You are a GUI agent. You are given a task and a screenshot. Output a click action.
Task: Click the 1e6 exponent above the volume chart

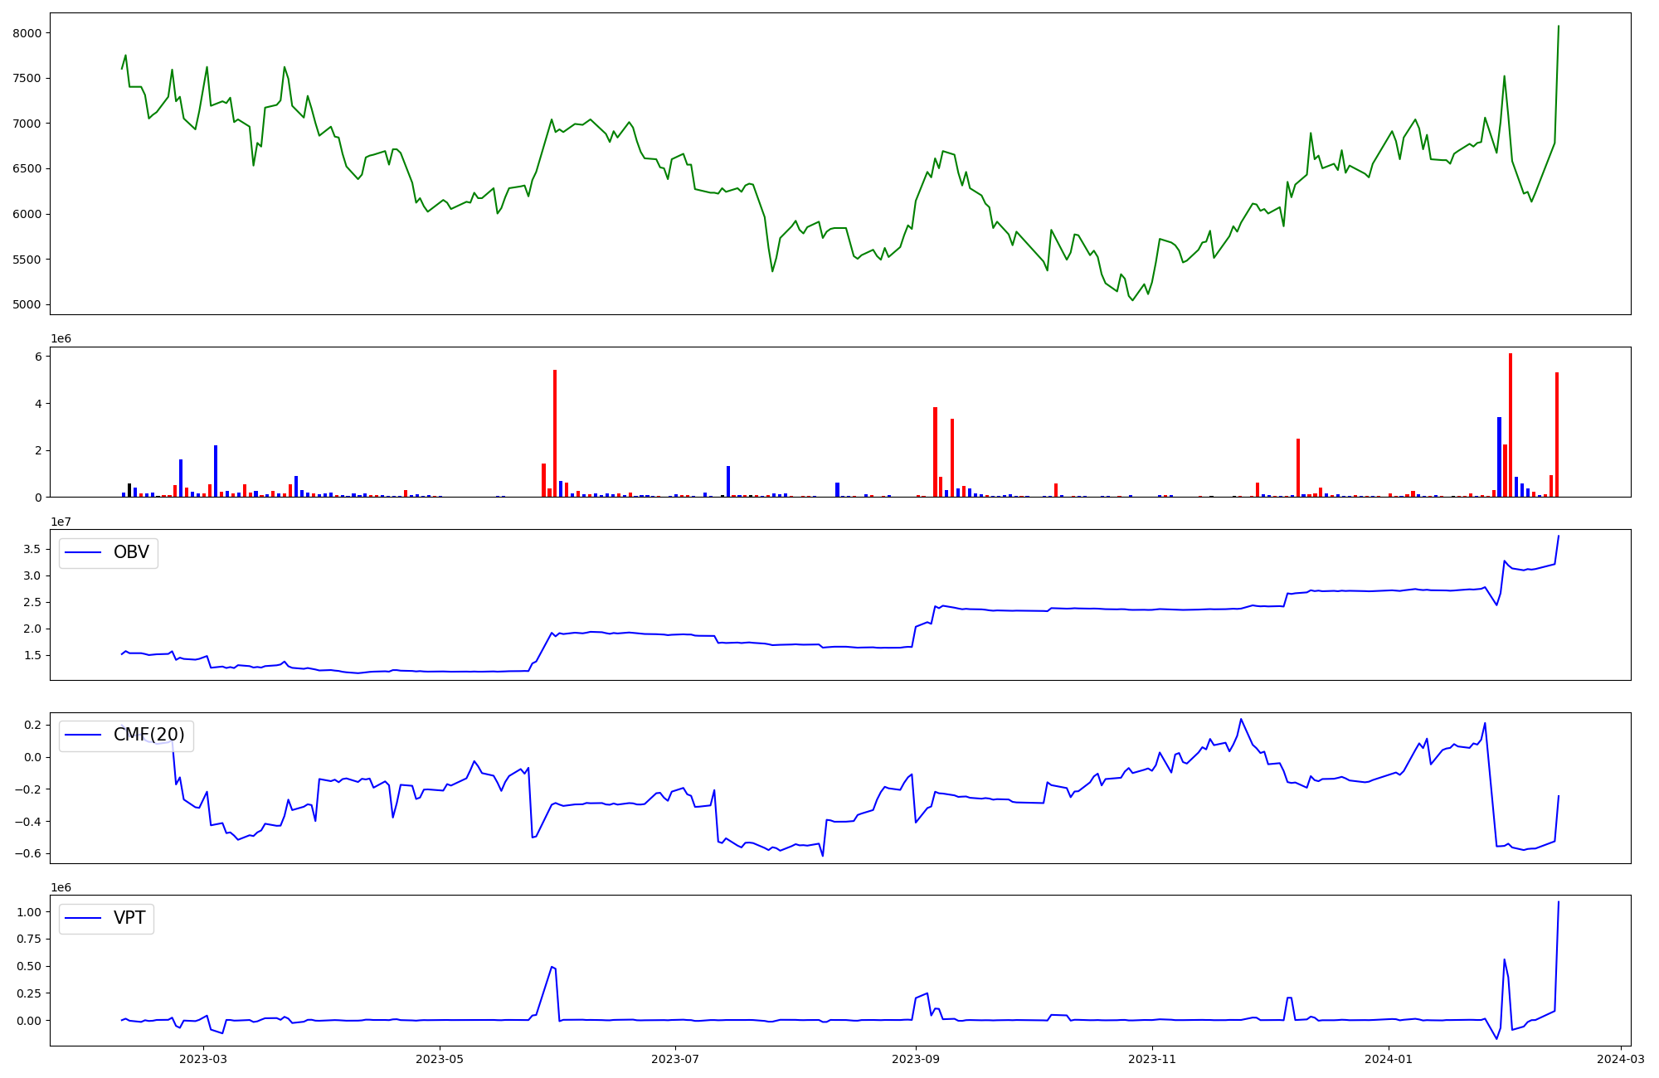[61, 339]
